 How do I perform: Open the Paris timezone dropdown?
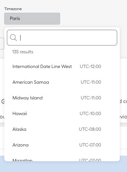click(x=32, y=19)
